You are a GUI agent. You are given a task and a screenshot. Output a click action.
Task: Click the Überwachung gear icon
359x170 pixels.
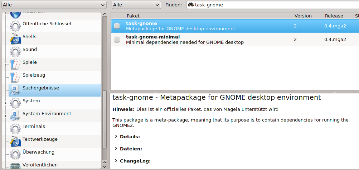15,154
